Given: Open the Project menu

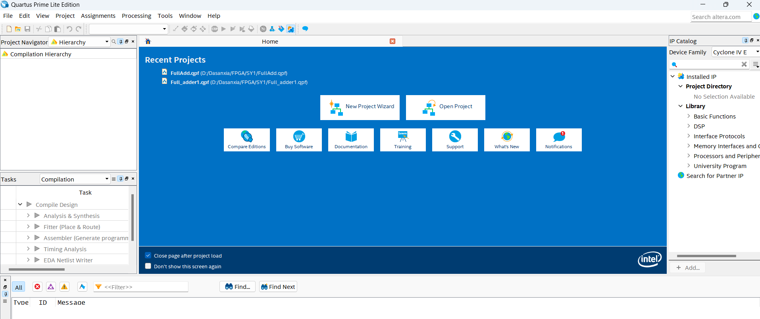Looking at the screenshot, I should 65,16.
